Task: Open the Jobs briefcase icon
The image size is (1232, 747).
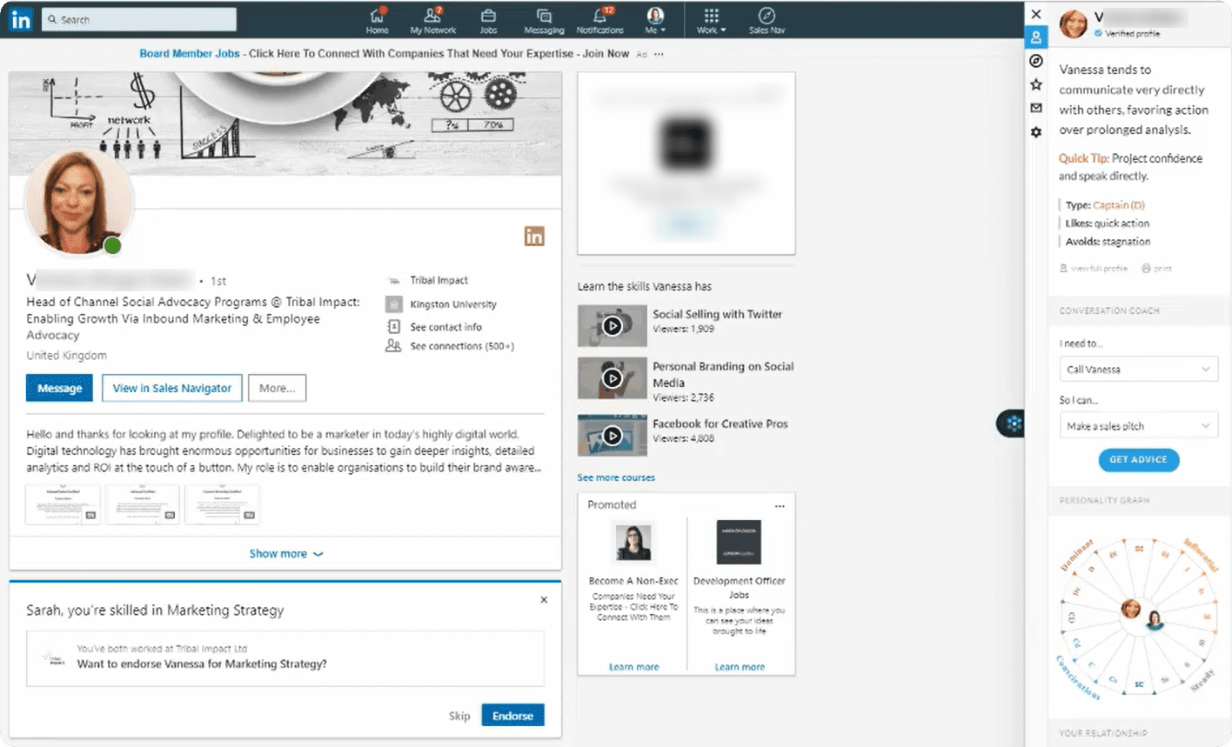Action: click(488, 20)
